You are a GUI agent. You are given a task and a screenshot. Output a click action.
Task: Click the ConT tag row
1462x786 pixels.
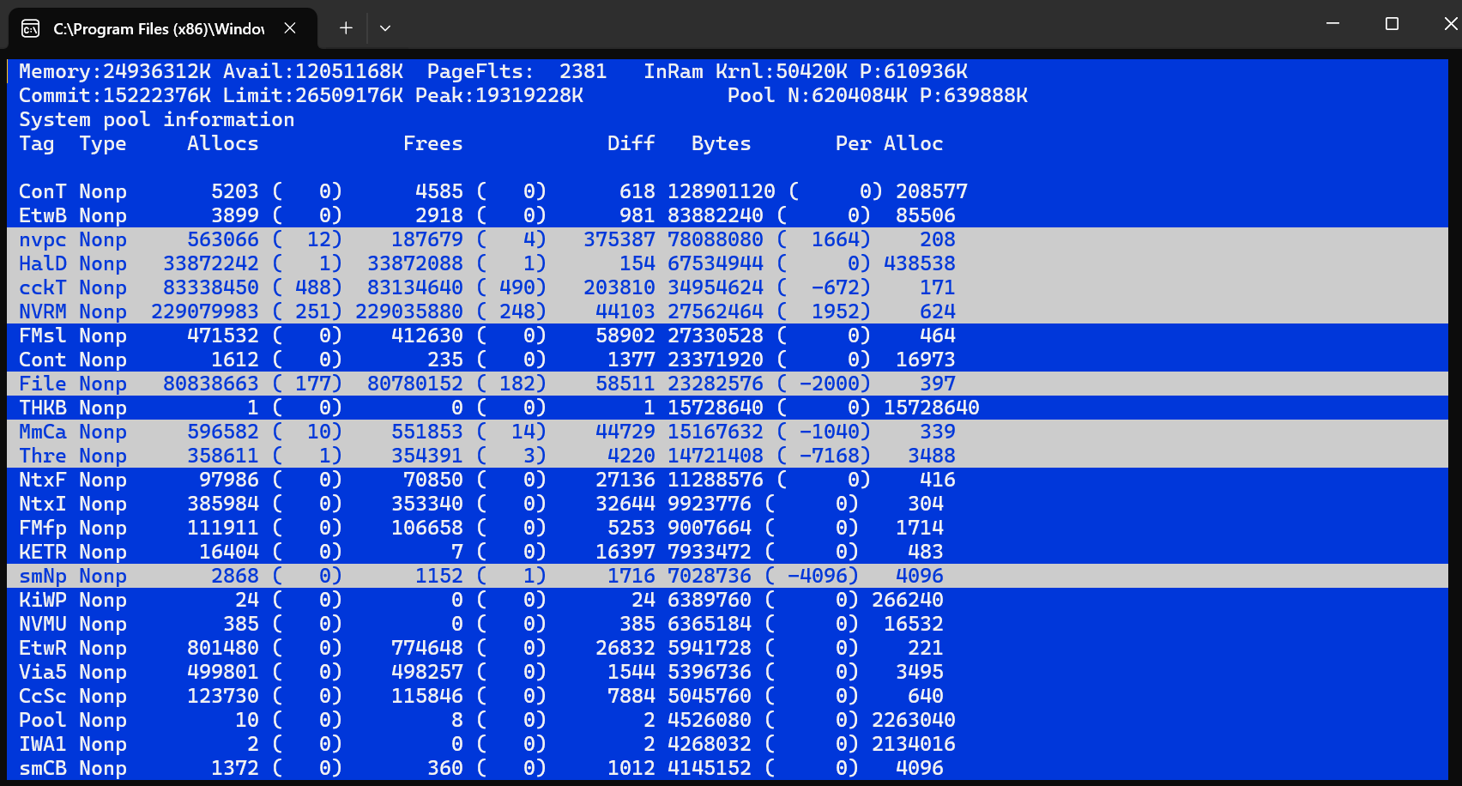(728, 191)
